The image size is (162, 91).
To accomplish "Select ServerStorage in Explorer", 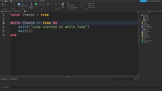I will [146, 31].
